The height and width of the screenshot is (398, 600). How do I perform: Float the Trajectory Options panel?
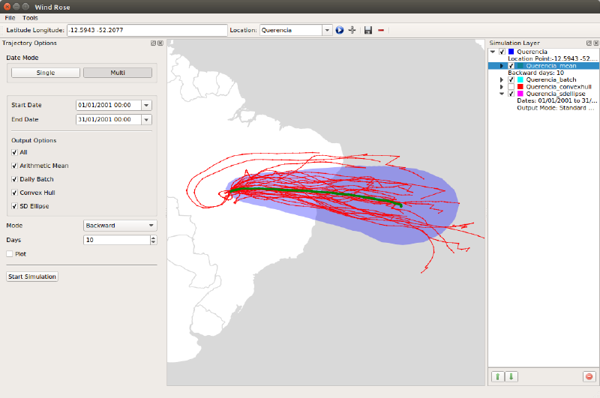coord(152,43)
